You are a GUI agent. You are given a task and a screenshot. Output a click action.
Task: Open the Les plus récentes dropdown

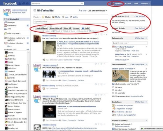point(97,10)
